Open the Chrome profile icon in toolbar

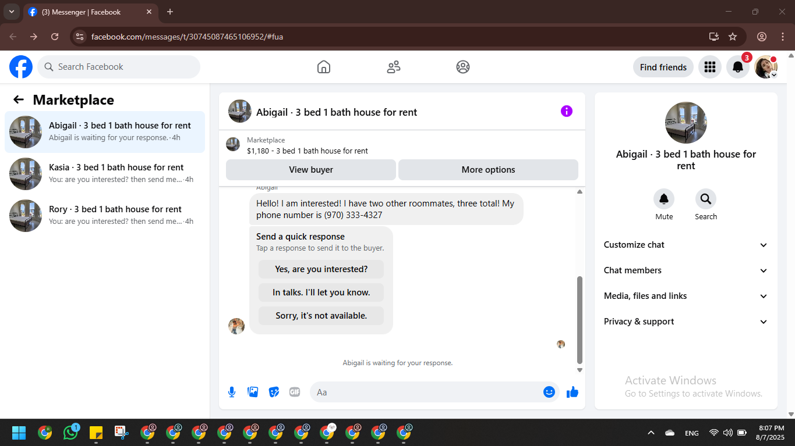pyautogui.click(x=762, y=37)
